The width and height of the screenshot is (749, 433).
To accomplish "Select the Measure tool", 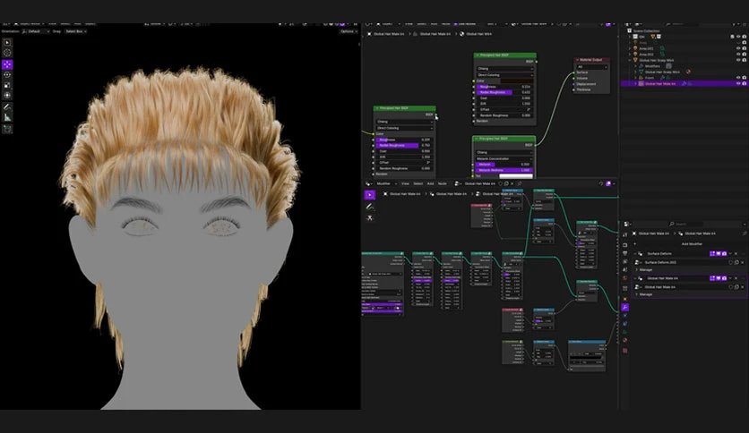I will point(7,117).
